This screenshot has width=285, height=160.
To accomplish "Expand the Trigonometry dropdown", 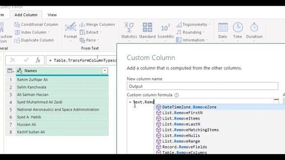I will 209,24.
